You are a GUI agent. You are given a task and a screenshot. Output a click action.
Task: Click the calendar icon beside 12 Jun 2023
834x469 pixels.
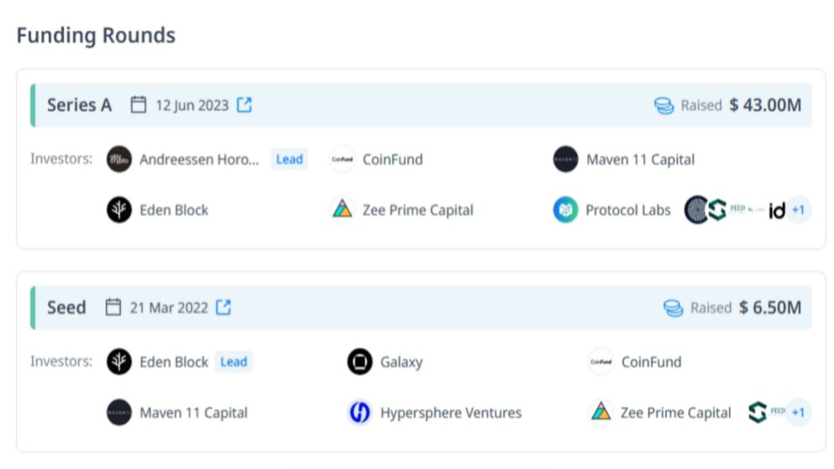(139, 105)
